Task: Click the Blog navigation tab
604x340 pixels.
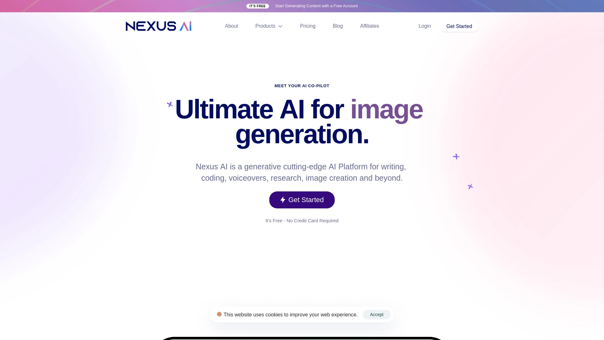Action: (338, 26)
